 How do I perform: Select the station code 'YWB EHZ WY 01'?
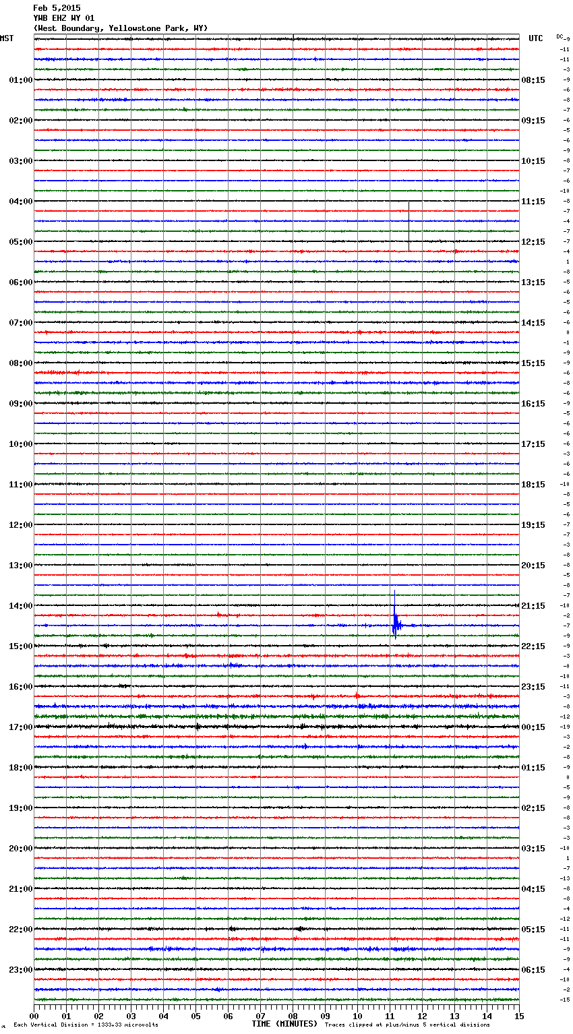(63, 18)
